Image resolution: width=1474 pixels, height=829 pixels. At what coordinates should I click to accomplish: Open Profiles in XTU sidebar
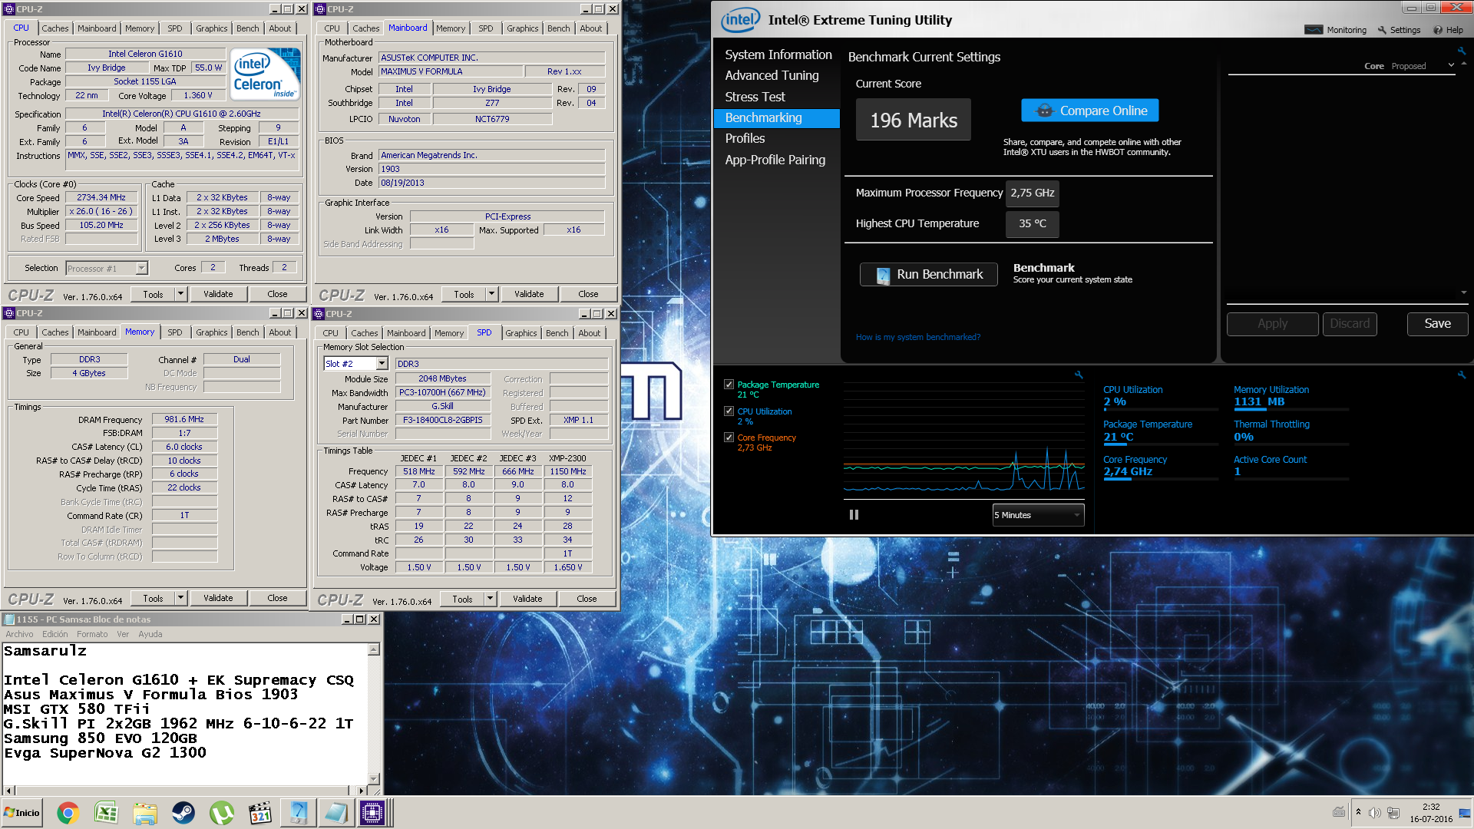[x=745, y=138]
